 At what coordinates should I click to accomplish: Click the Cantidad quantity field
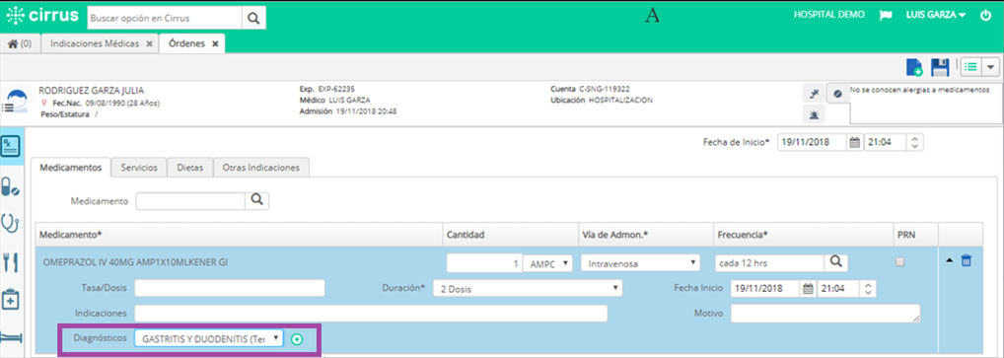tap(484, 262)
